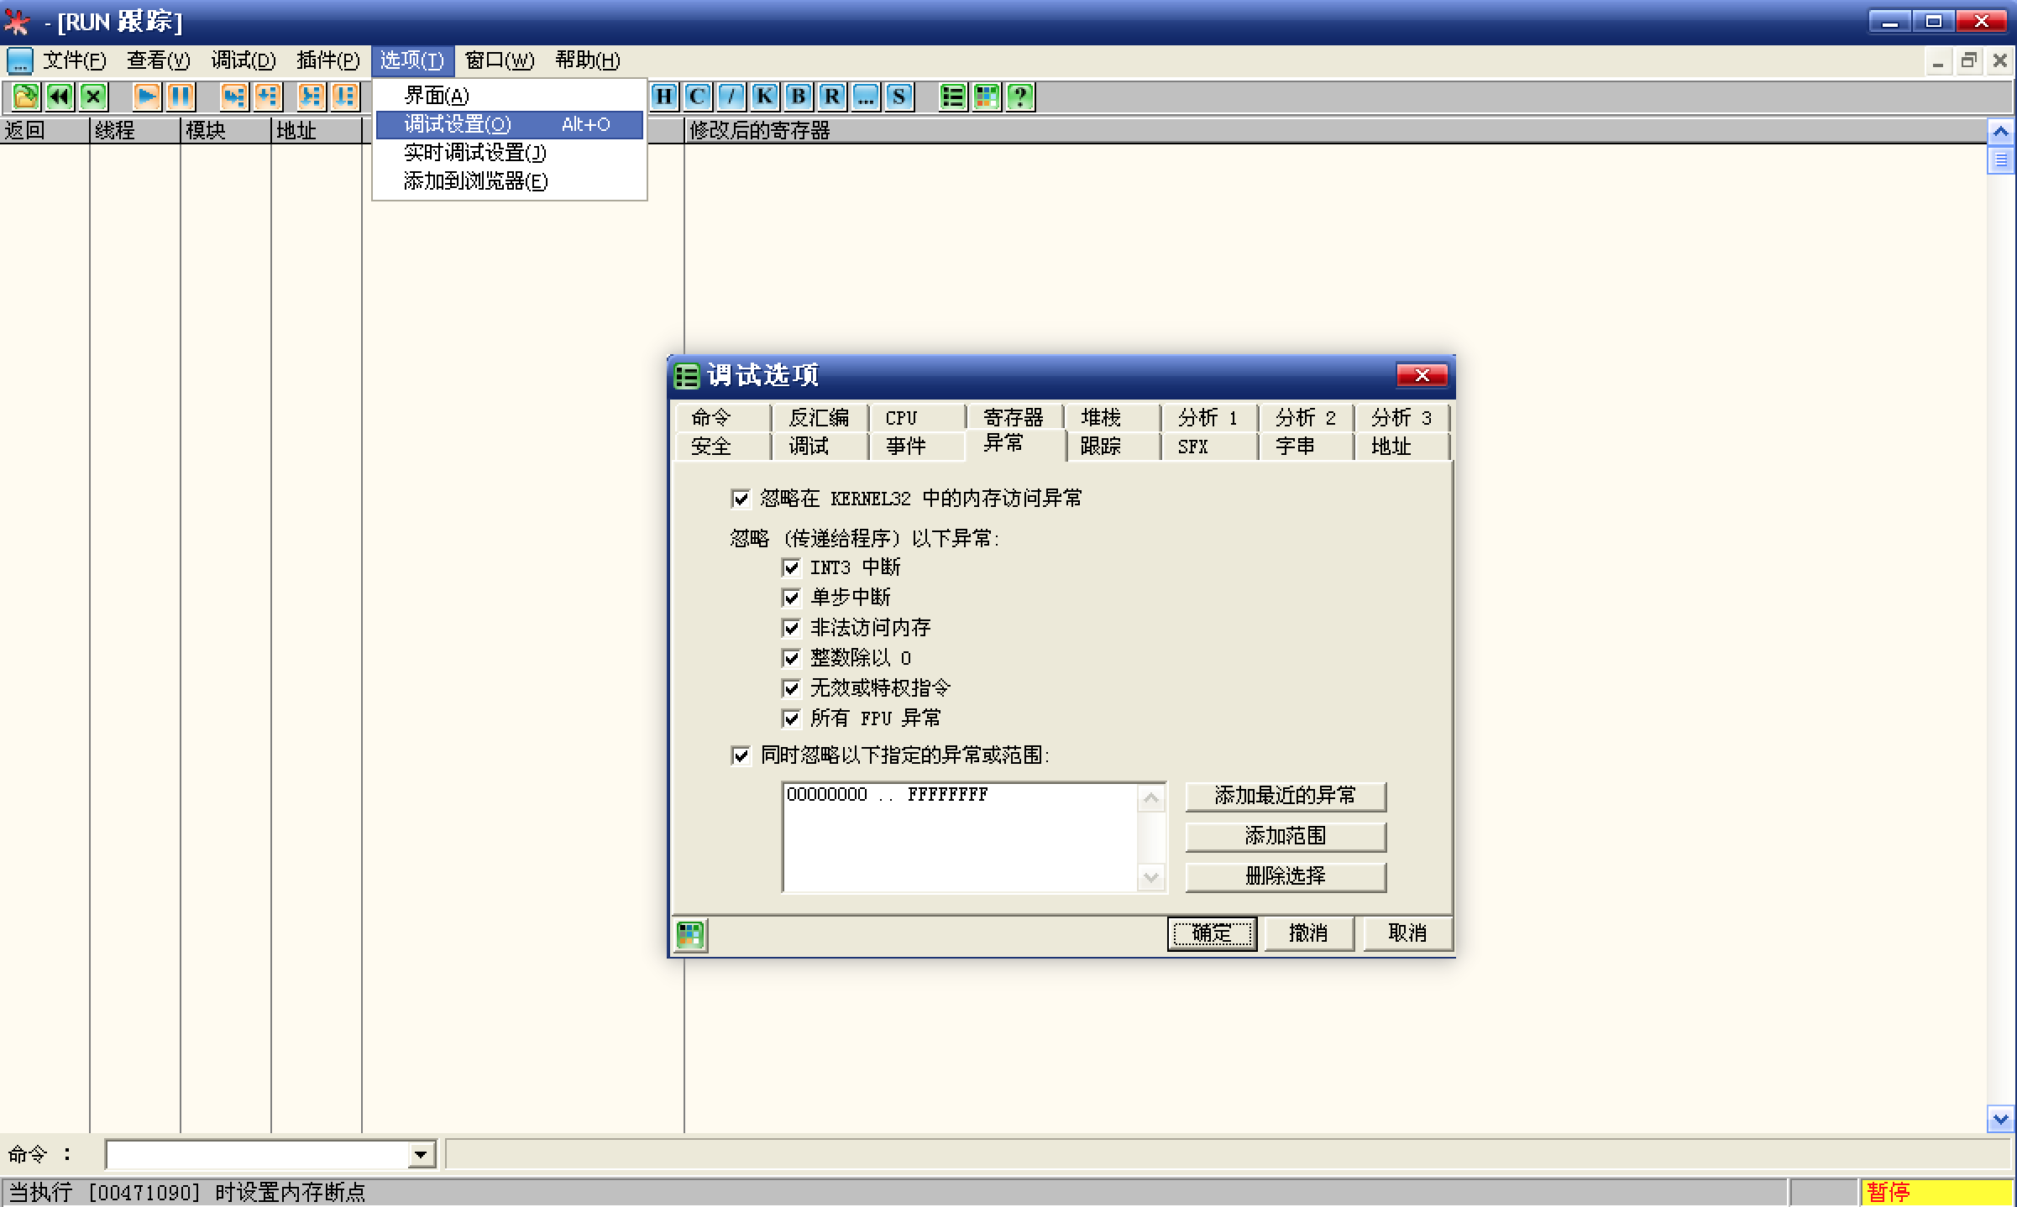Click the Pause execution toolbar icon

click(180, 97)
